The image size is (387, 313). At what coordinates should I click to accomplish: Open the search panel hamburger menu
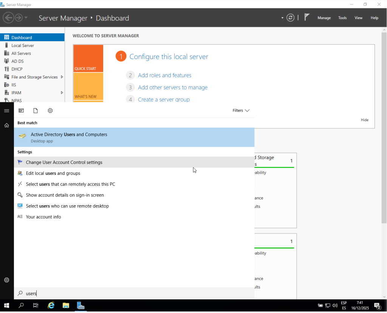point(6,111)
